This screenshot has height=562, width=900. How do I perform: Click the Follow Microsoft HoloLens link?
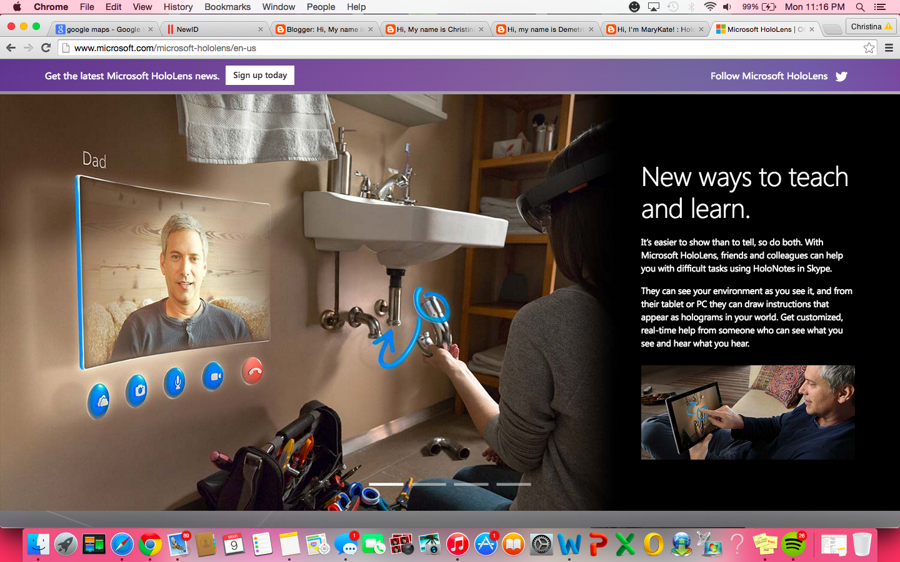(769, 76)
